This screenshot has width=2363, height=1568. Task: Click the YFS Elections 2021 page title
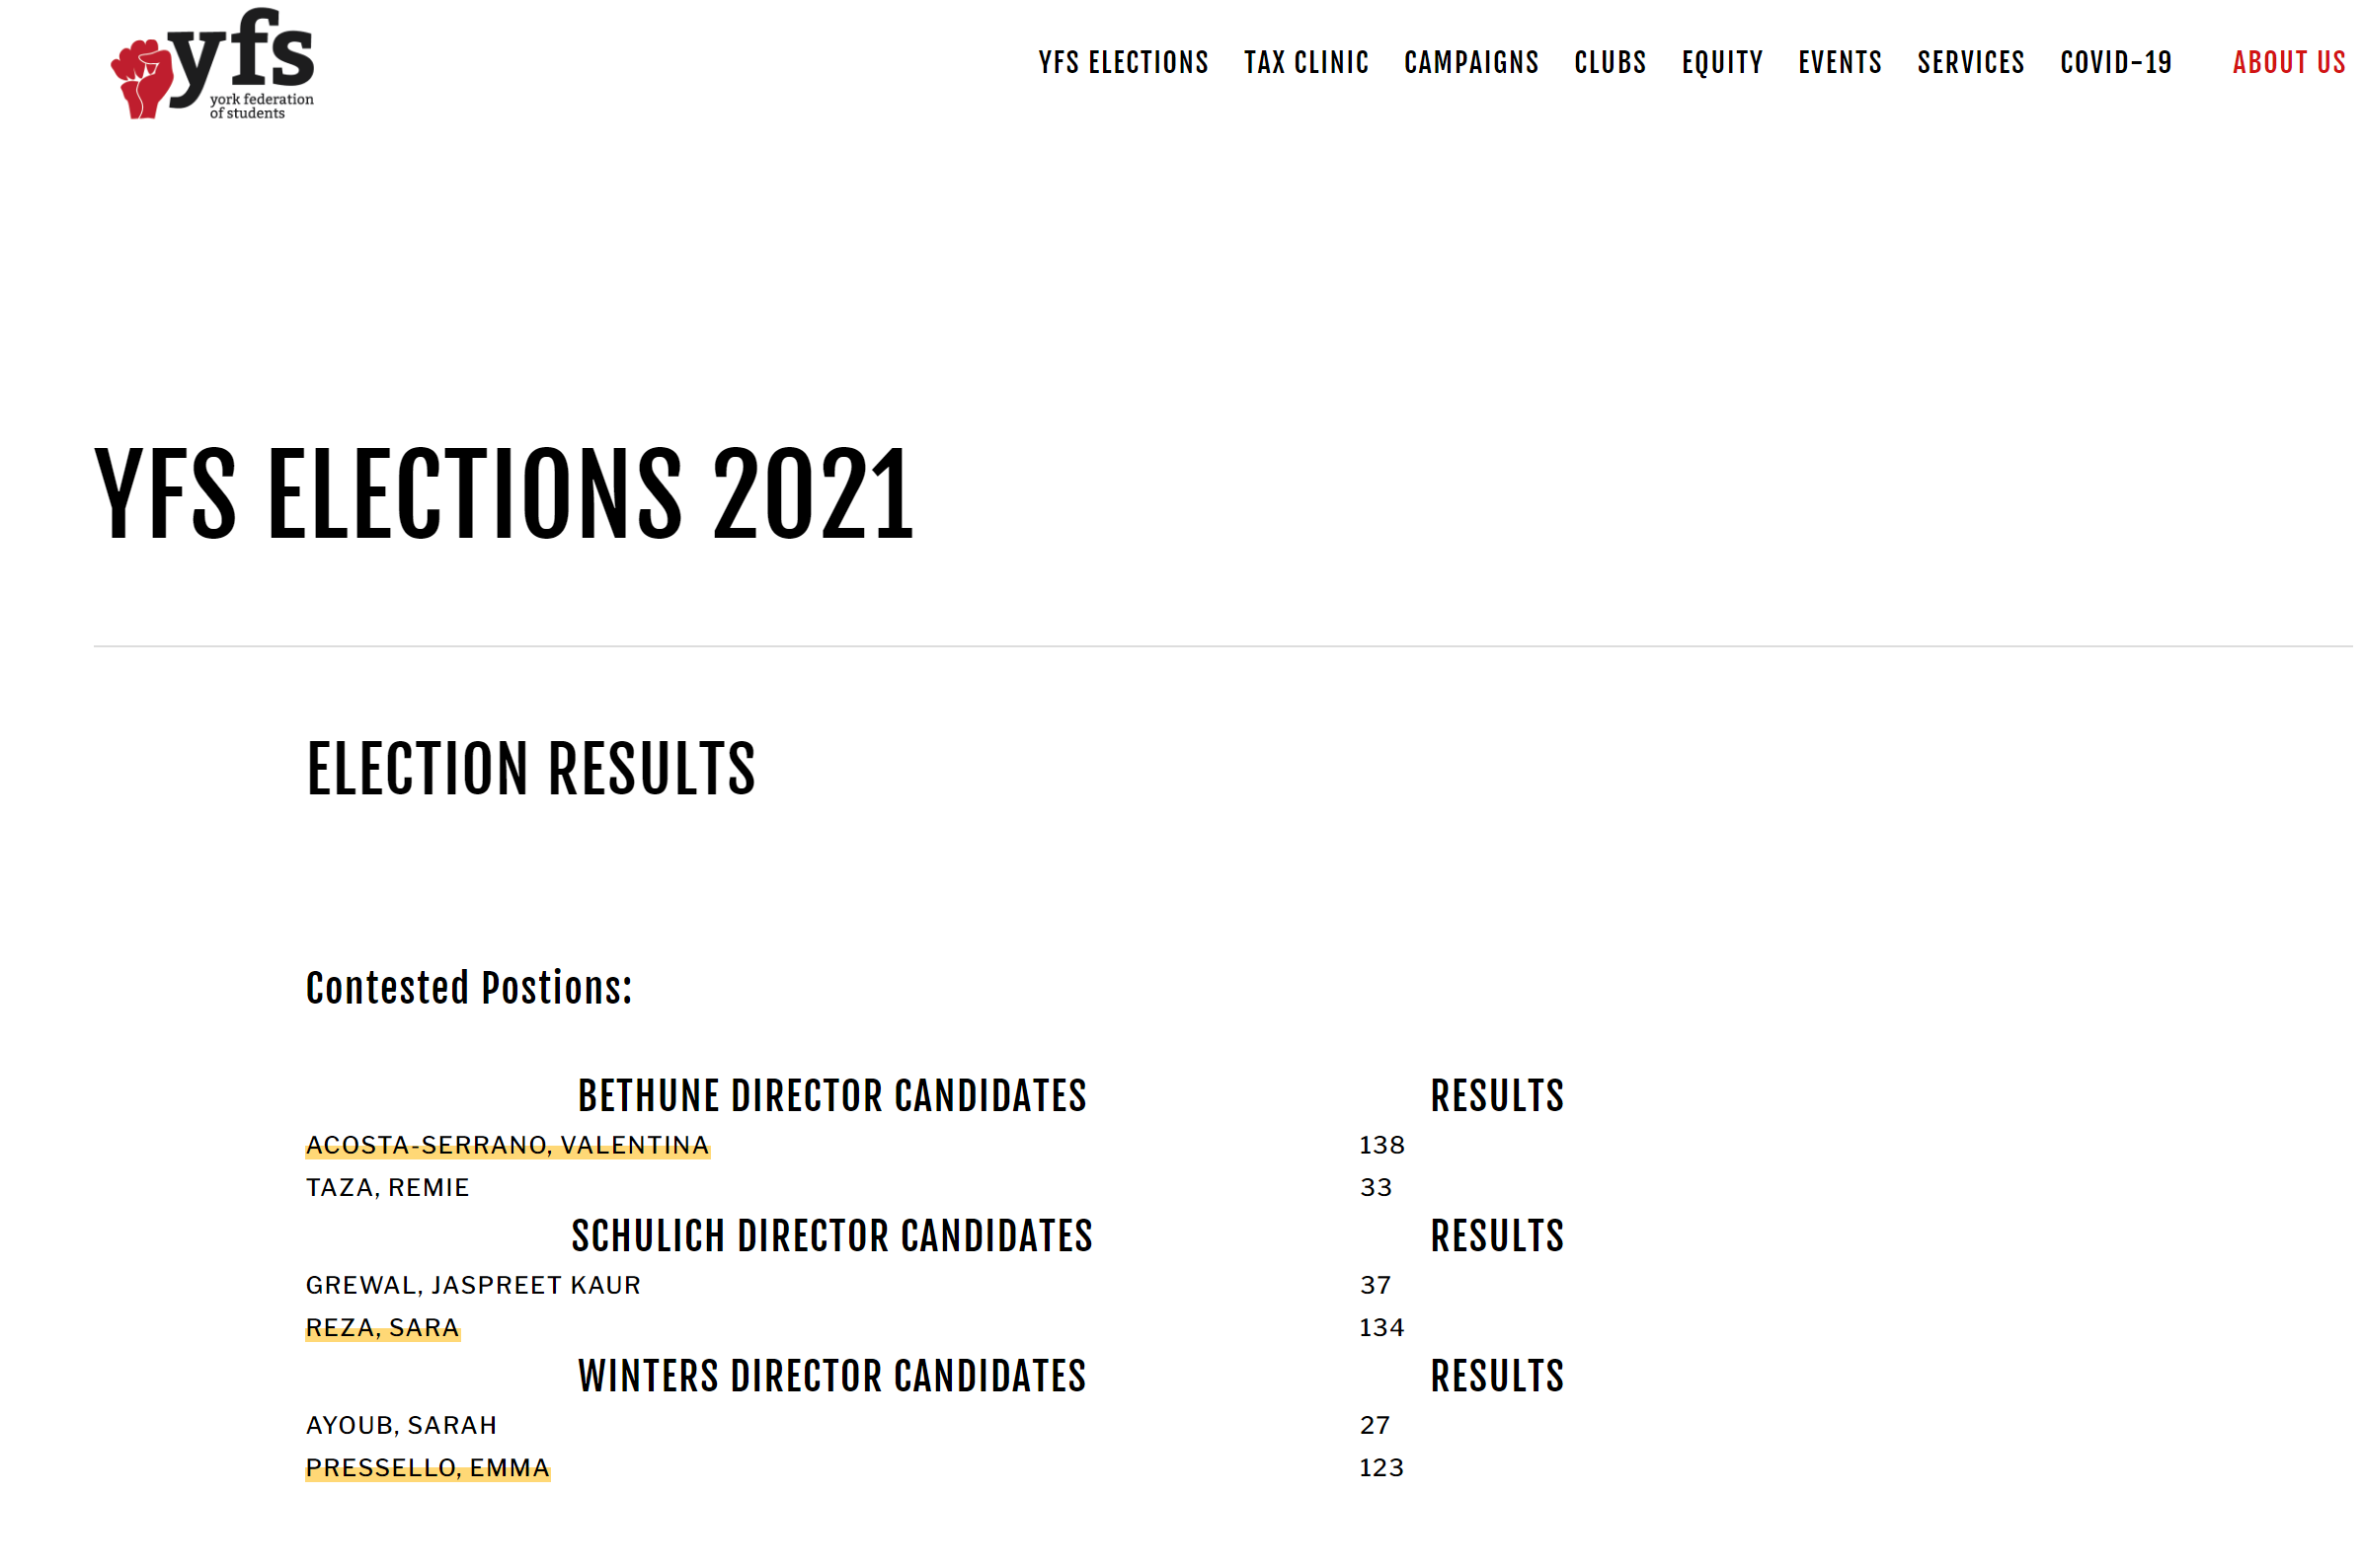pos(505,494)
